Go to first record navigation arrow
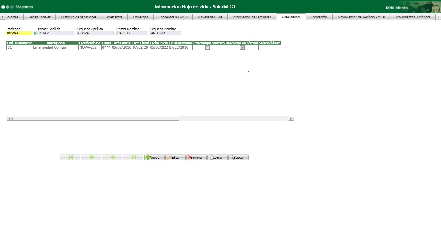Screen dimensions: 441x247 [70, 158]
